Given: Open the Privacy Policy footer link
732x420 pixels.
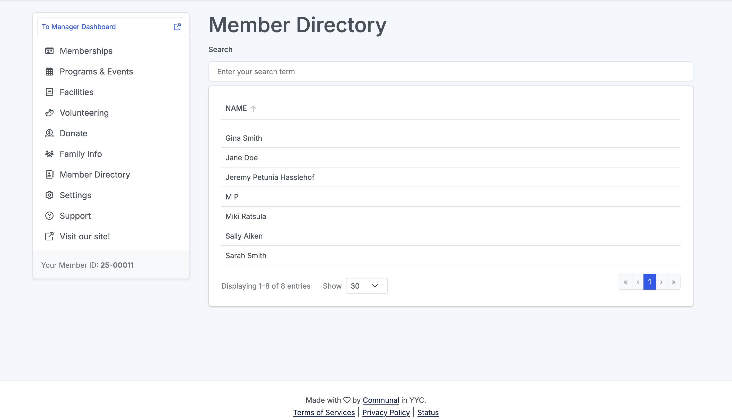Looking at the screenshot, I should point(386,413).
